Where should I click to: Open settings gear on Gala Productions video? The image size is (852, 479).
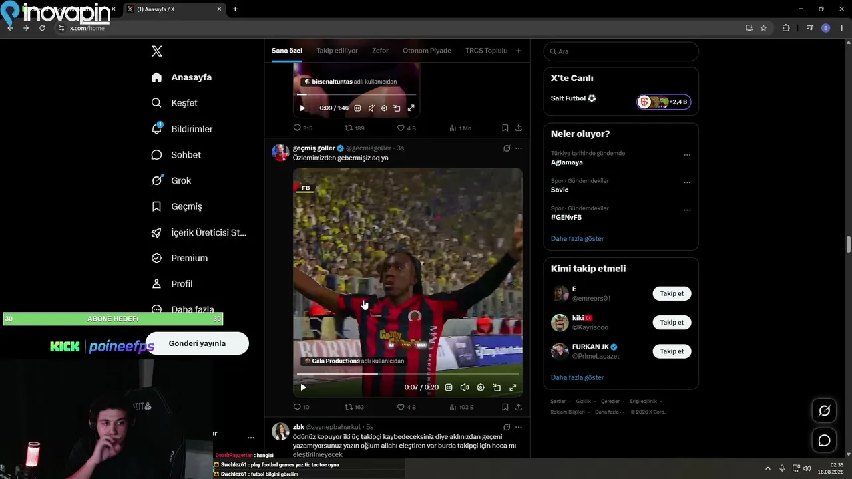[x=481, y=387]
